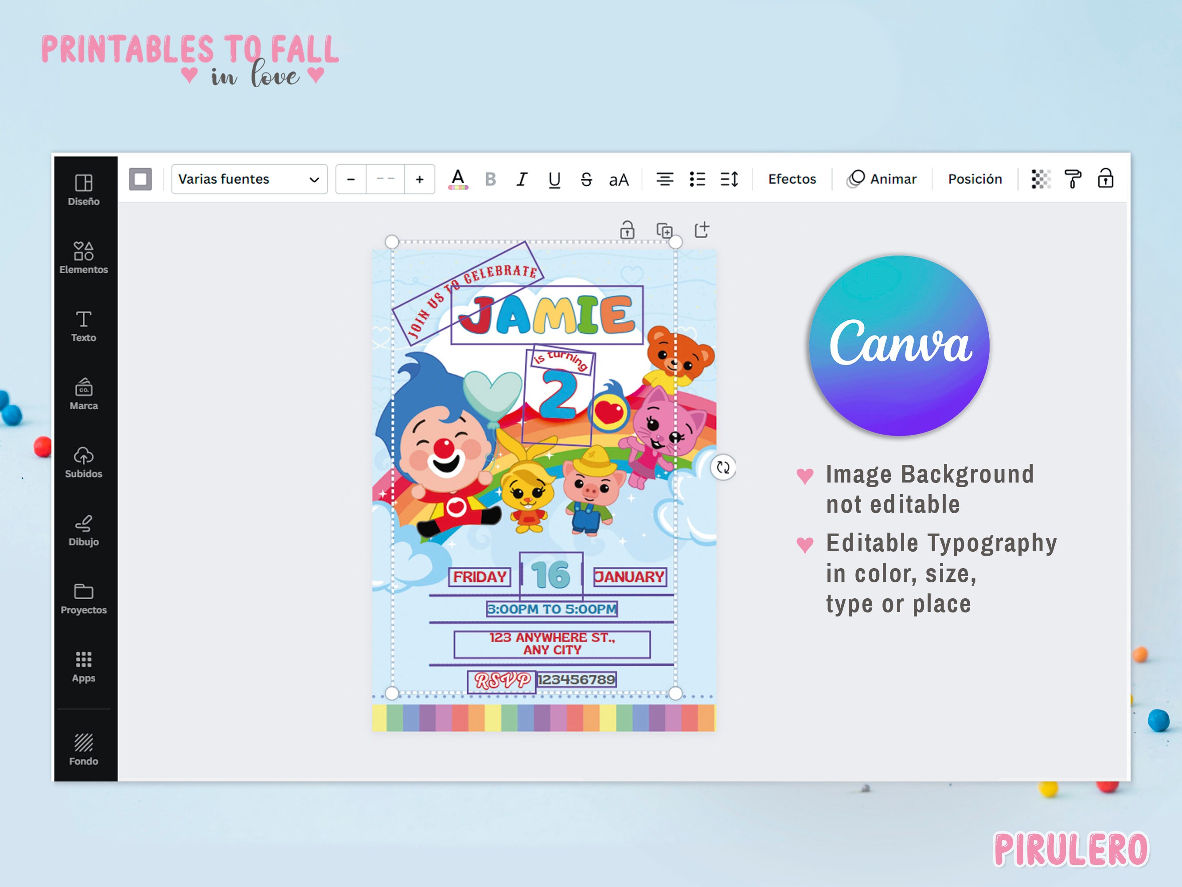Open the Subidos uploads panel

[83, 462]
